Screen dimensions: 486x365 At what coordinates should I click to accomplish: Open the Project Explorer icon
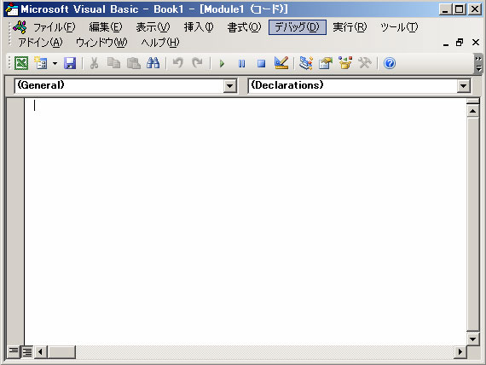[x=305, y=63]
